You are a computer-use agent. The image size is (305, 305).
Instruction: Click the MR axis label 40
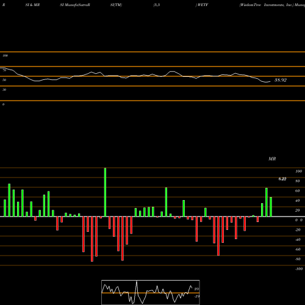click(x=297, y=201)
